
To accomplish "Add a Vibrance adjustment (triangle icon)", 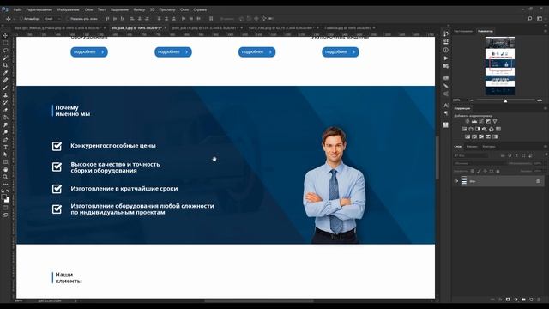I will (495, 121).
